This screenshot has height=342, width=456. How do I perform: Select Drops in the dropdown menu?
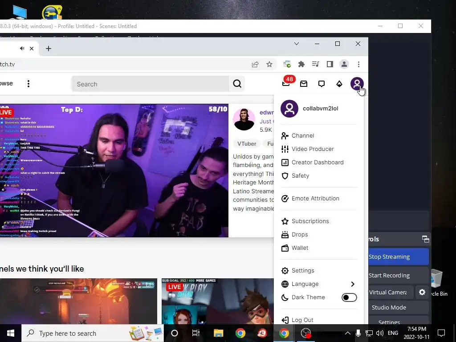click(x=319, y=234)
